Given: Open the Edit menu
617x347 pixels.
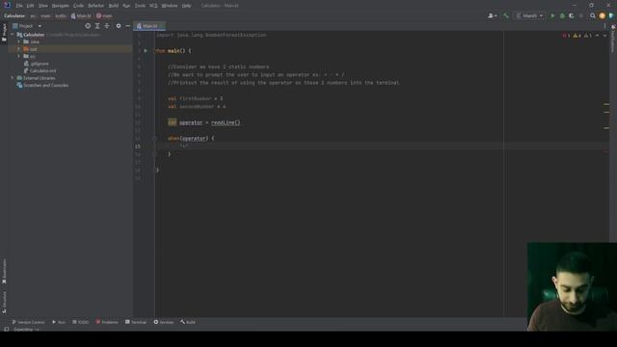Looking at the screenshot, I should coord(30,6).
